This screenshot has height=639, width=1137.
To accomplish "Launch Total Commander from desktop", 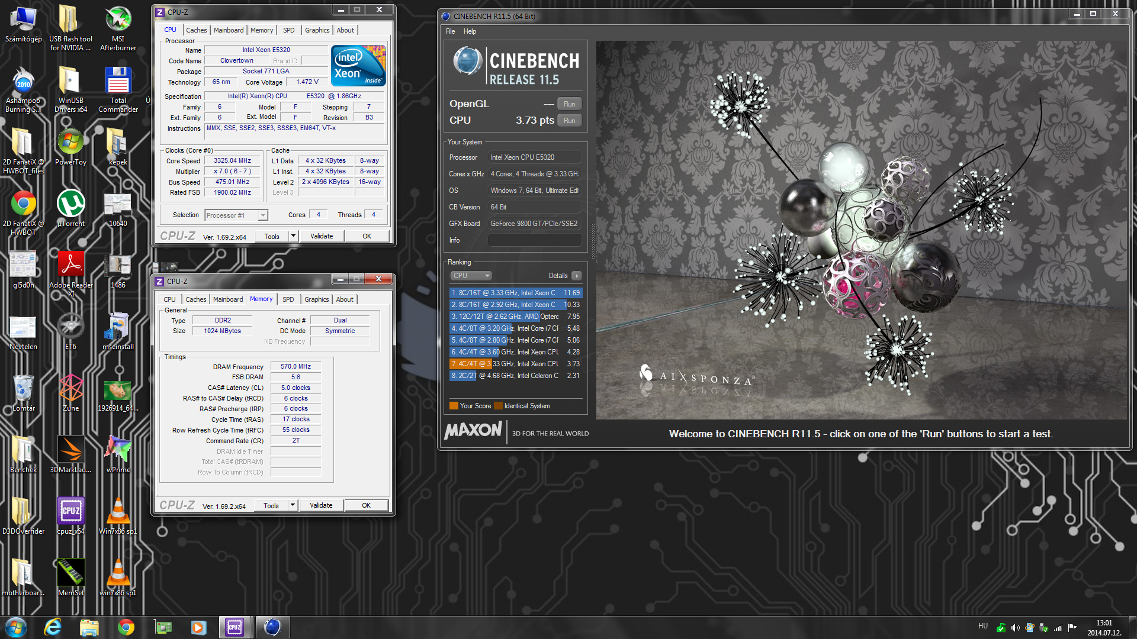I will (x=118, y=89).
